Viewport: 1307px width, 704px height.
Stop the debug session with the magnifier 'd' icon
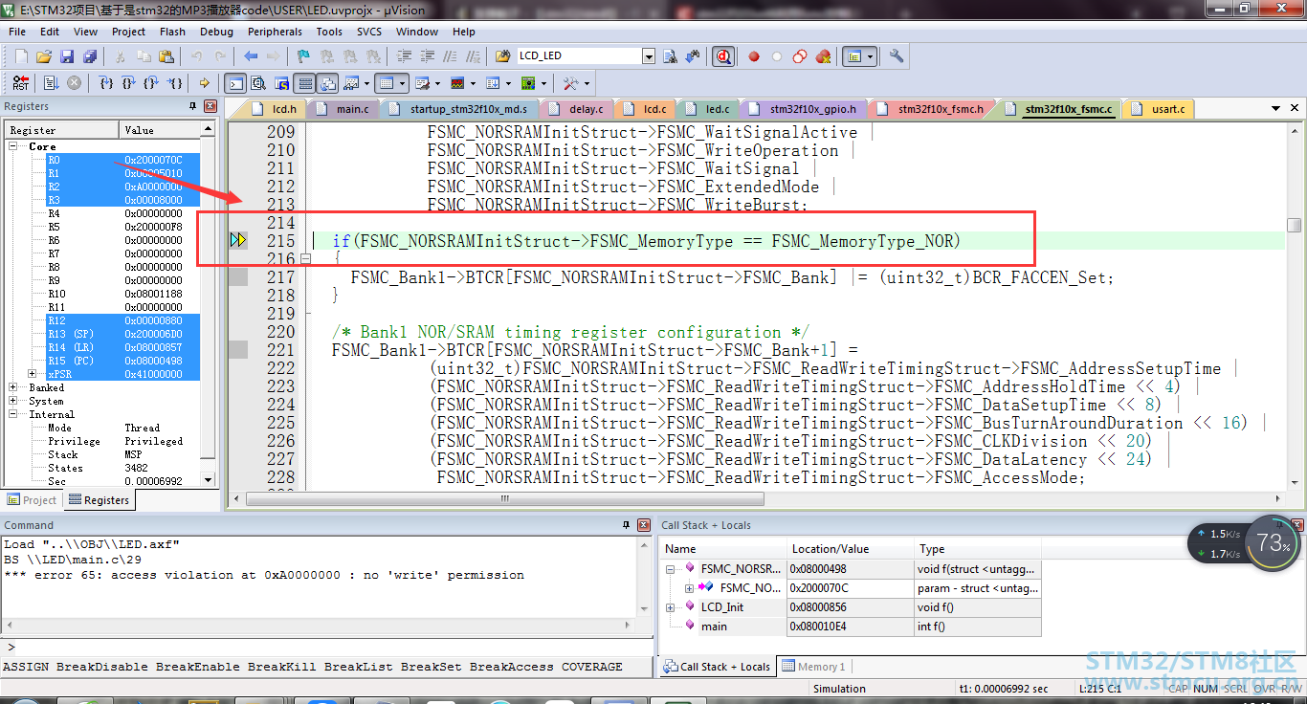(x=723, y=56)
